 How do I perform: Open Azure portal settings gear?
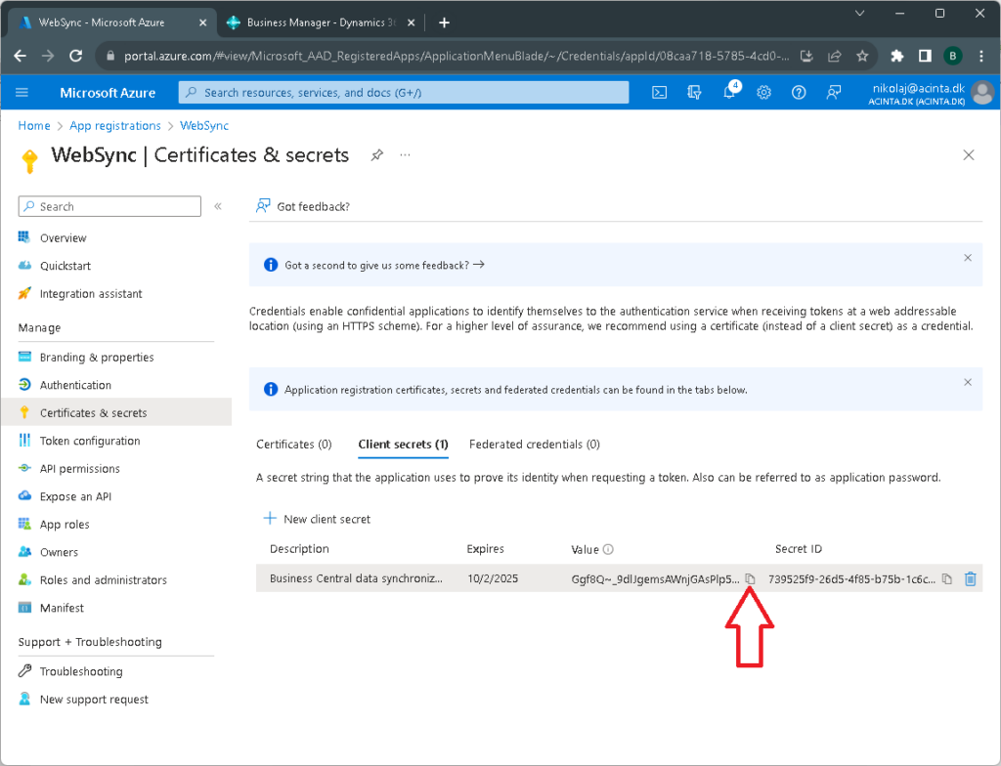[x=764, y=93]
